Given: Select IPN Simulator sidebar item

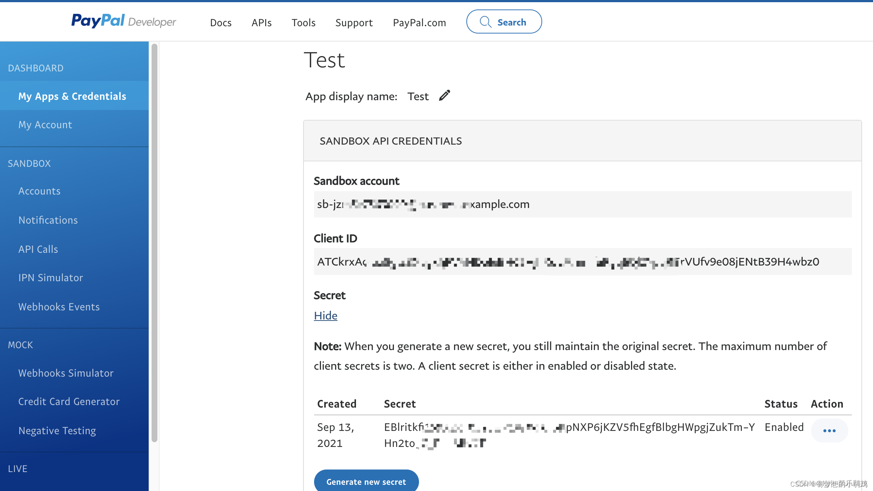Looking at the screenshot, I should pos(50,278).
